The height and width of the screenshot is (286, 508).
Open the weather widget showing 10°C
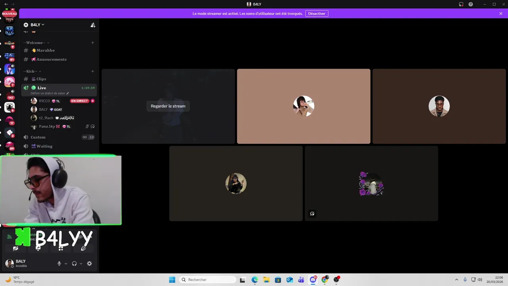coord(20,280)
